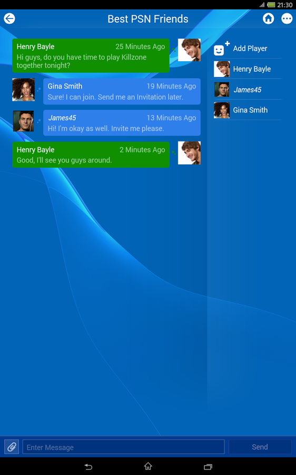Image resolution: width=296 pixels, height=475 pixels.
Task: Tap James45 avatar beside his message
Action: 24,121
